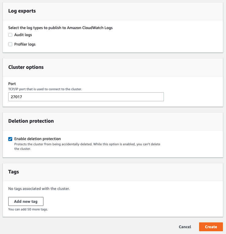Select the Cluster options section heading

point(26,67)
